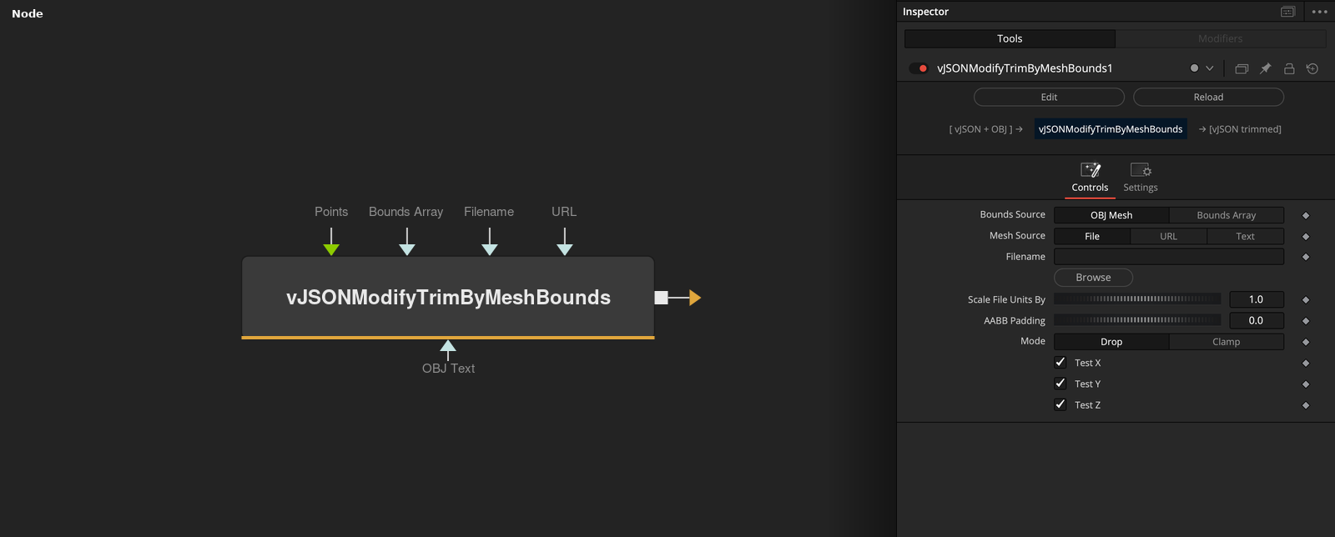The height and width of the screenshot is (537, 1335).
Task: Click the Inspector display mode icon
Action: tap(1287, 12)
